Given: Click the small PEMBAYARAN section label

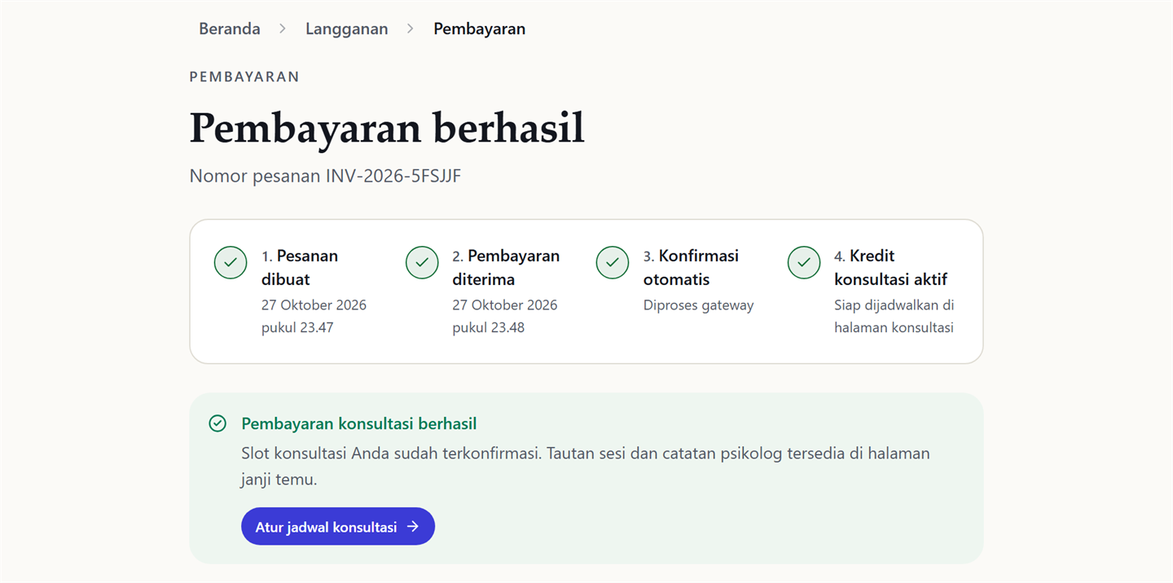Looking at the screenshot, I should tap(244, 77).
